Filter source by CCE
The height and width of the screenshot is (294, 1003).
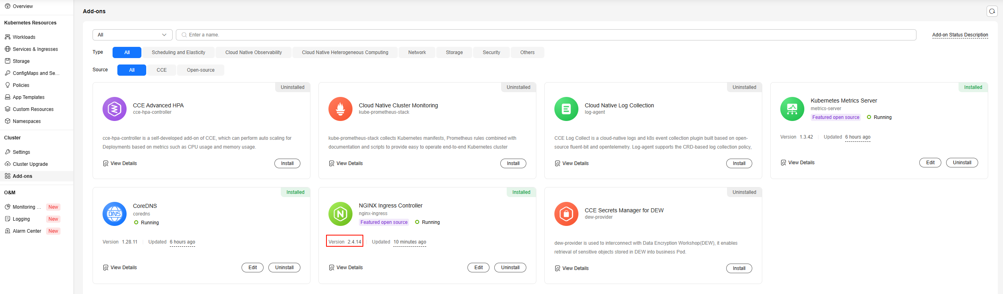161,70
